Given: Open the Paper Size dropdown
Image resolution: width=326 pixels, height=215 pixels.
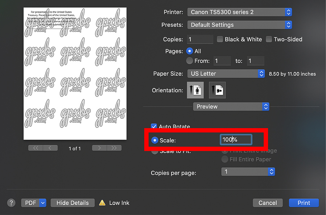Looking at the screenshot, I should coord(226,74).
